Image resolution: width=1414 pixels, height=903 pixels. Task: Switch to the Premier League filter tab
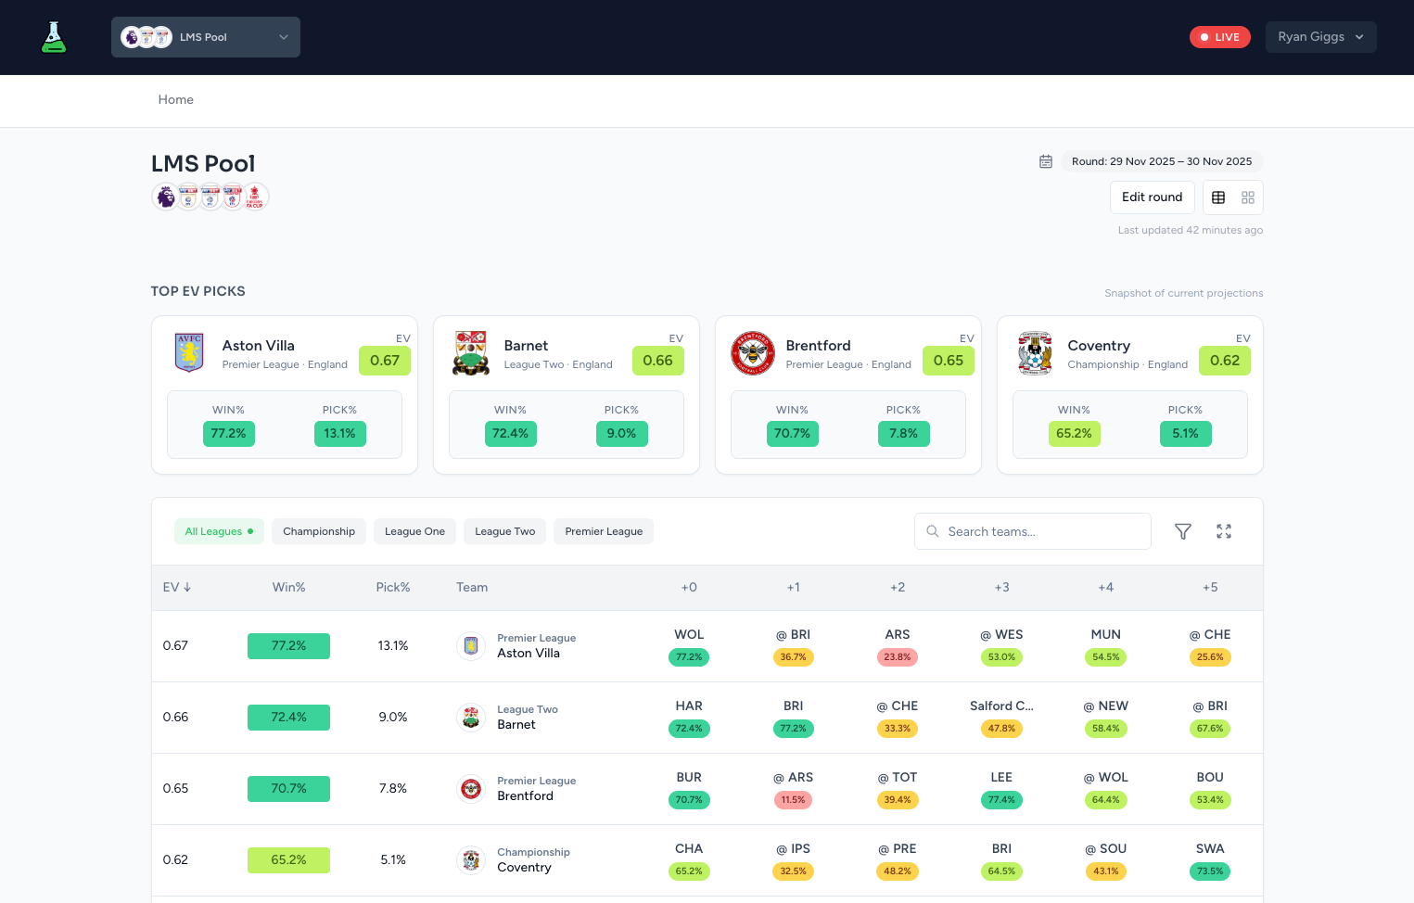604,531
